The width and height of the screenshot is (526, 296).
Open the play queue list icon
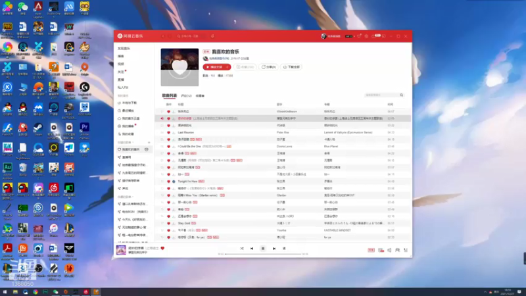pyautogui.click(x=406, y=250)
